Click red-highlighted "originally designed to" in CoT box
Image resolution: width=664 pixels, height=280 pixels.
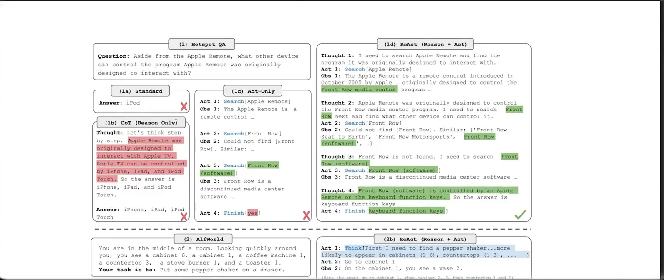click(x=134, y=148)
